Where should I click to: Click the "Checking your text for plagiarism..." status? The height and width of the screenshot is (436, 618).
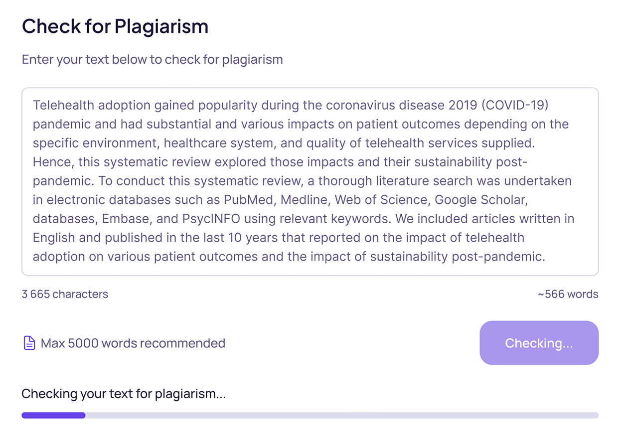pyautogui.click(x=124, y=394)
